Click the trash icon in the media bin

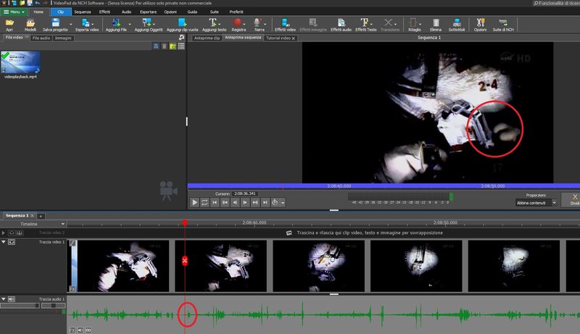tap(165, 46)
